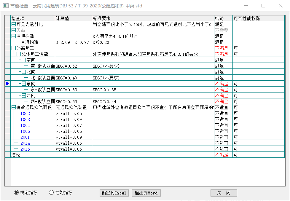The width and height of the screenshot is (290, 201).
Task: Collapse the 外窗热工 tree node
Action: tap(14, 48)
